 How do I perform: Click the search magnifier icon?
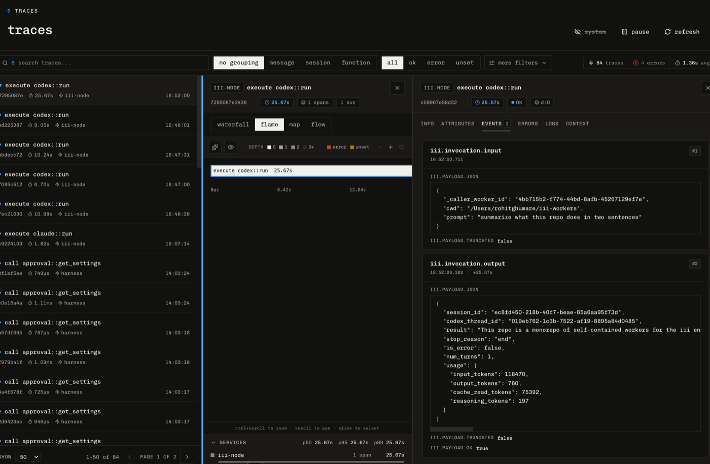click(x=5, y=63)
